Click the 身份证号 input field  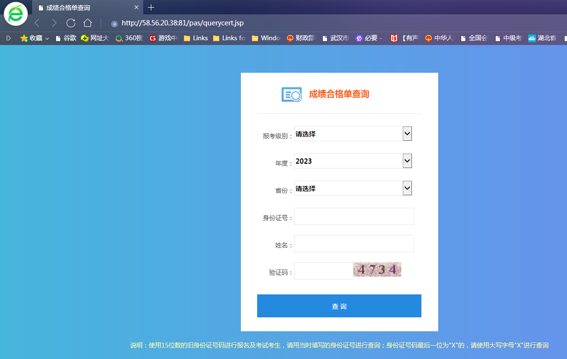click(354, 216)
